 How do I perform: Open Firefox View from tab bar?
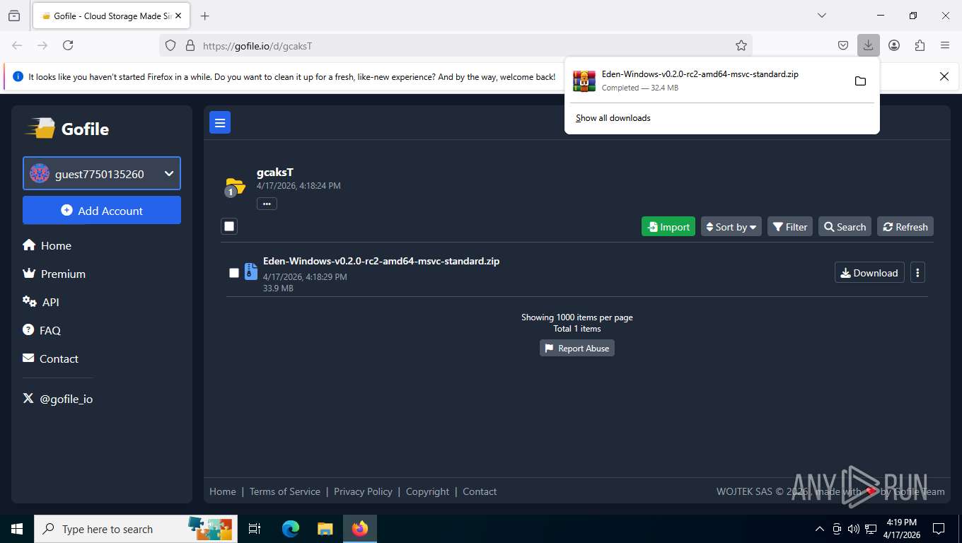point(14,16)
